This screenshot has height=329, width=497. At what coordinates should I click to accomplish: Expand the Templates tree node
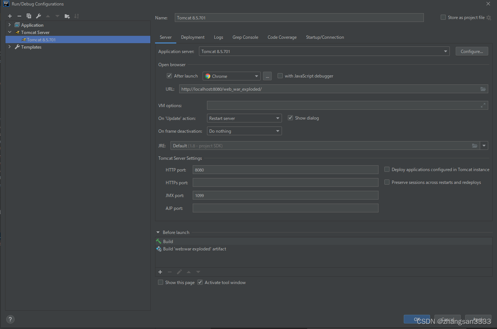(x=10, y=47)
